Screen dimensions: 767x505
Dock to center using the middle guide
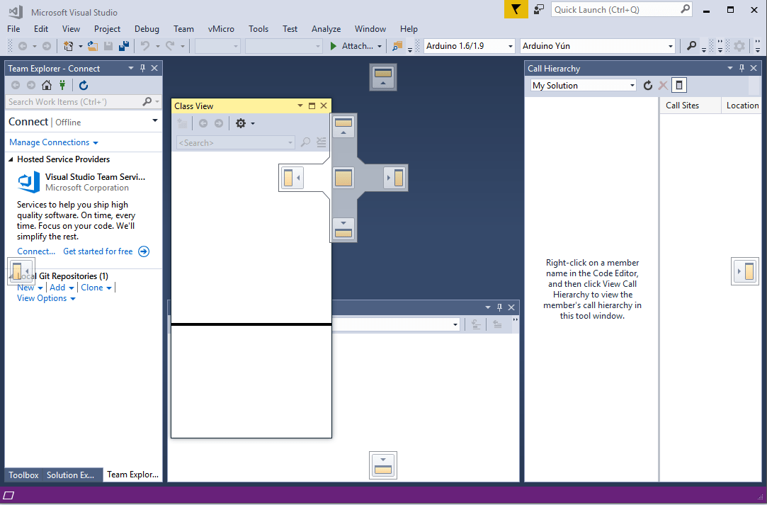click(344, 178)
